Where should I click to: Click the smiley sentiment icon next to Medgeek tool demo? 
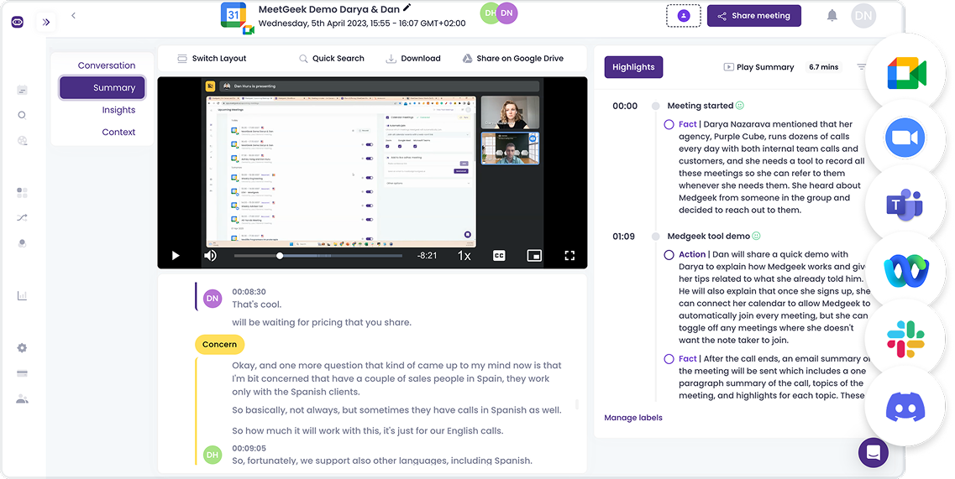click(757, 236)
